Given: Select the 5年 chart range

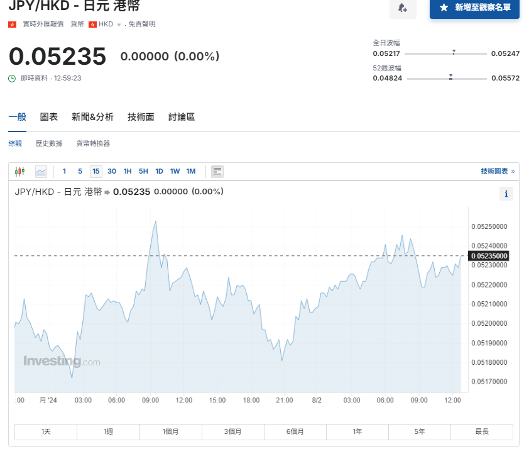Looking at the screenshot, I should click(419, 431).
